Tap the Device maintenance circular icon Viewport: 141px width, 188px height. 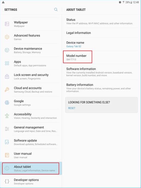[x=7, y=50]
